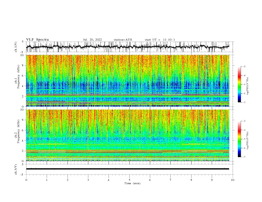Click the 'VLF Spectra' title text
Screen dimensions: 262x202
pyautogui.click(x=37, y=40)
